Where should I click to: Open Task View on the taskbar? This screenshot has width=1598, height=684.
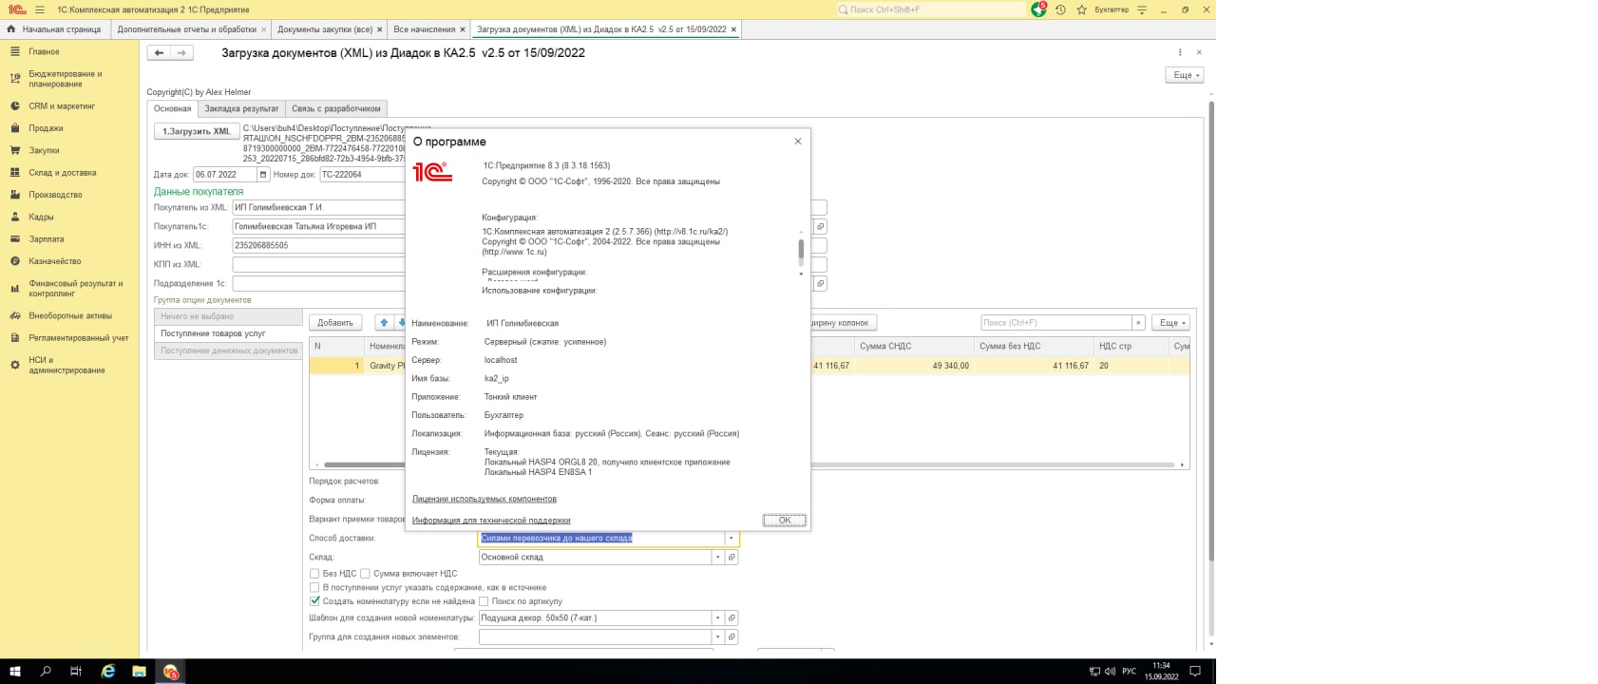[x=76, y=672]
